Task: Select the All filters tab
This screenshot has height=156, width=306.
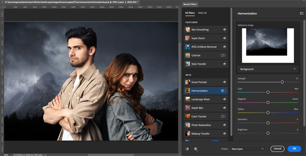Action: (190, 13)
